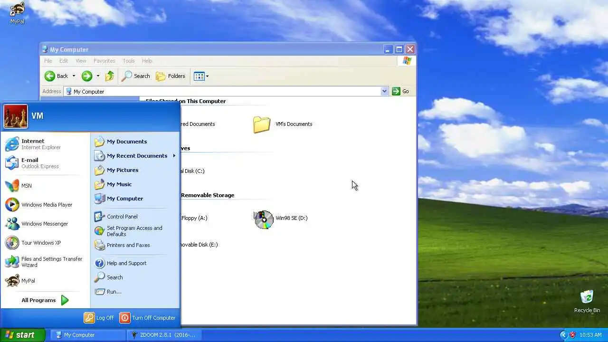The height and width of the screenshot is (342, 608).
Task: Click the Windows flag logo in menu bar
Action: coord(407,61)
